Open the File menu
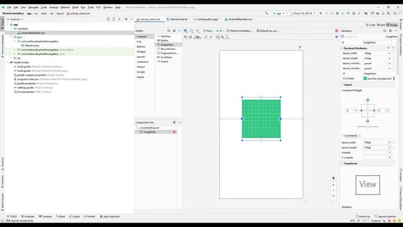403x227 pixels. (9, 8)
